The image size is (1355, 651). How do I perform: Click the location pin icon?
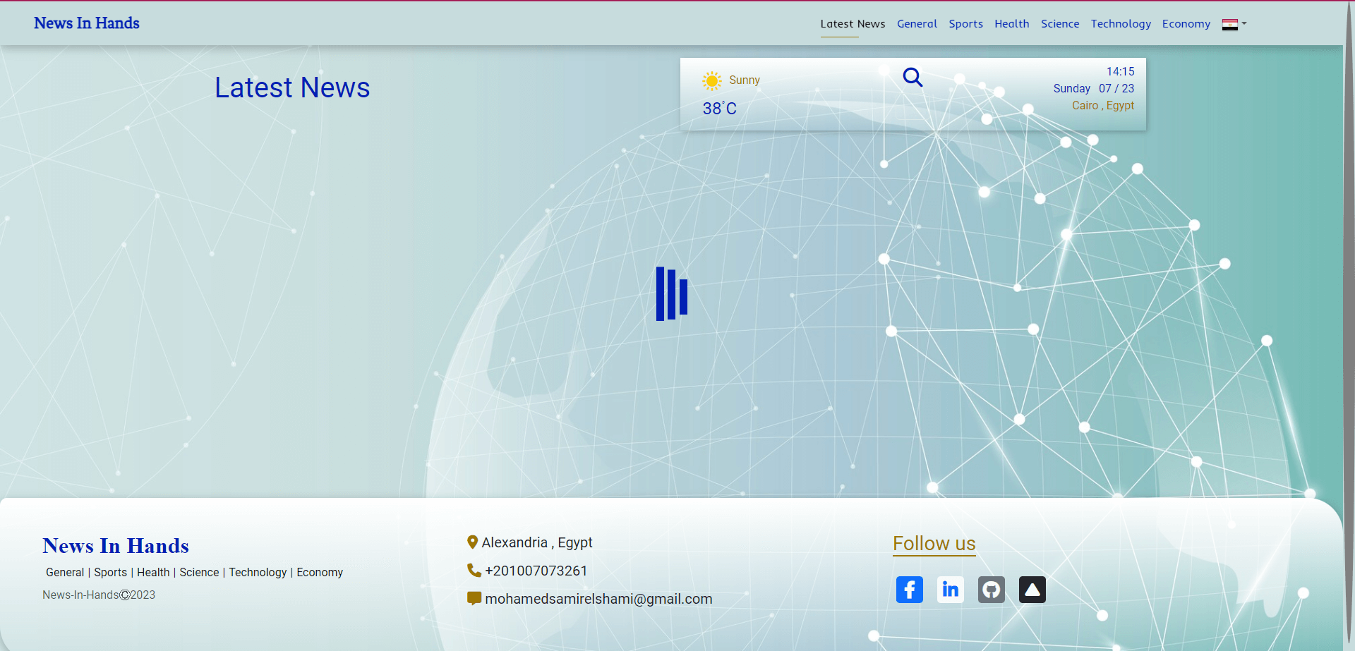click(473, 542)
